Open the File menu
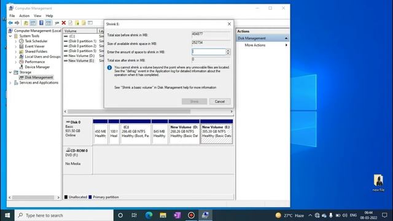Screen dimensions: 393x221 pos(12,16)
